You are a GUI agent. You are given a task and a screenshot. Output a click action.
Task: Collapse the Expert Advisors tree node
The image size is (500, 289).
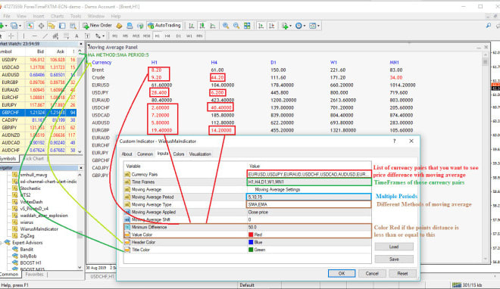tap(2, 243)
